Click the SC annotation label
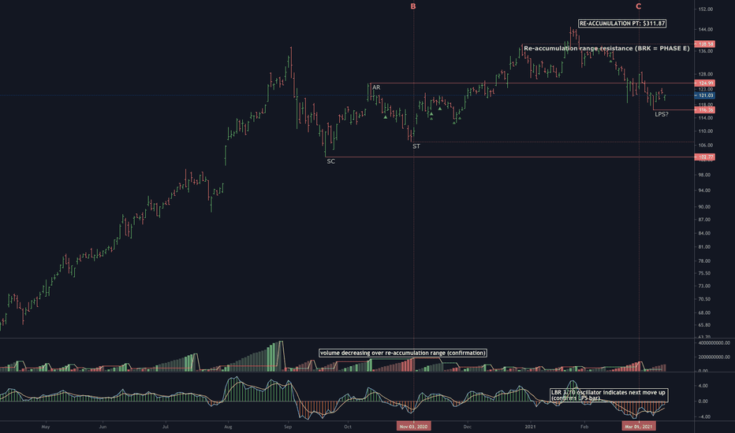The height and width of the screenshot is (433, 735). pos(331,161)
